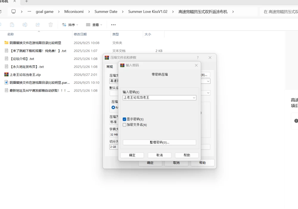
Task: Close the 输入密码 dialog
Action: (196, 65)
